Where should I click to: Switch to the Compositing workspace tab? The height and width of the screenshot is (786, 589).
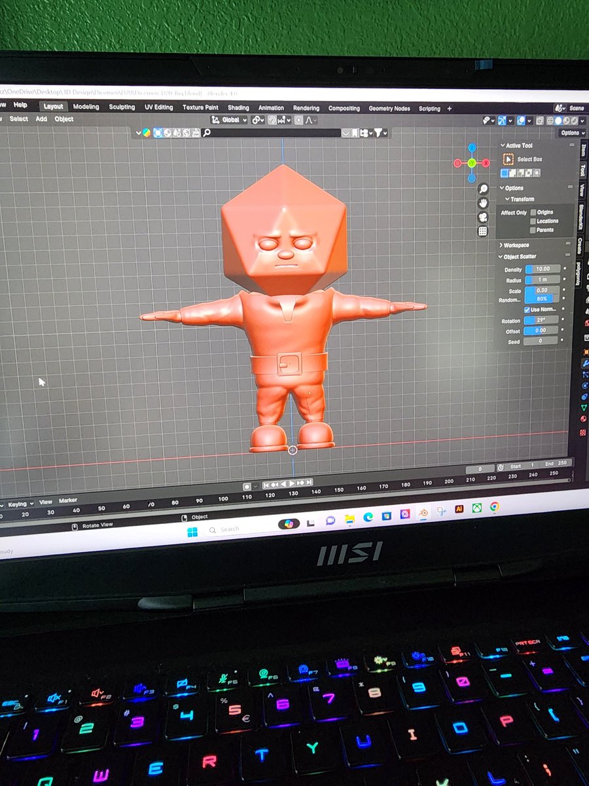(x=344, y=108)
